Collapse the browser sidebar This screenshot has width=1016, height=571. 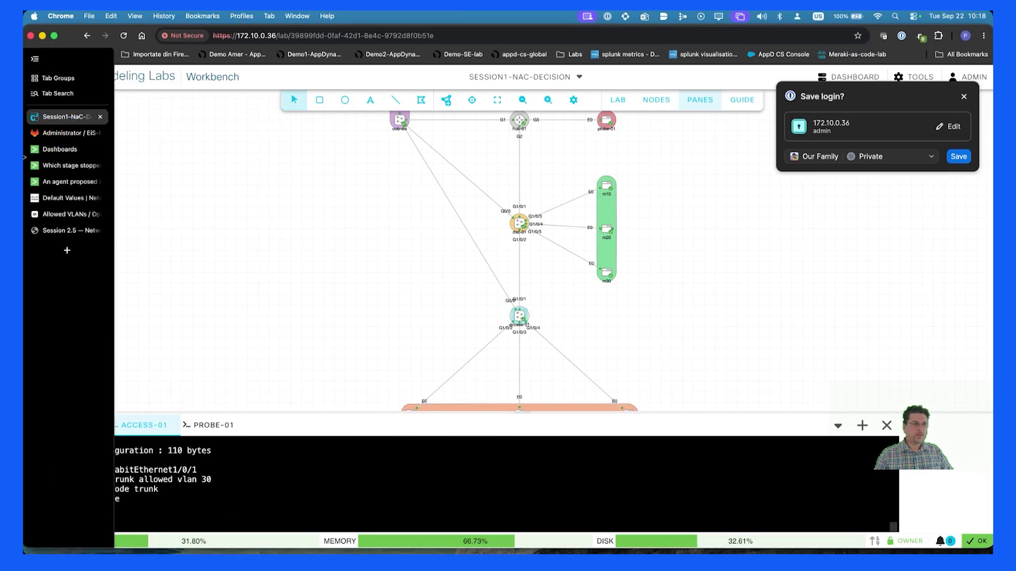coord(35,59)
